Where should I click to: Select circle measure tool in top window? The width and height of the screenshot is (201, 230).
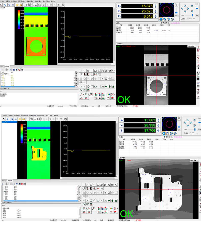88,71
